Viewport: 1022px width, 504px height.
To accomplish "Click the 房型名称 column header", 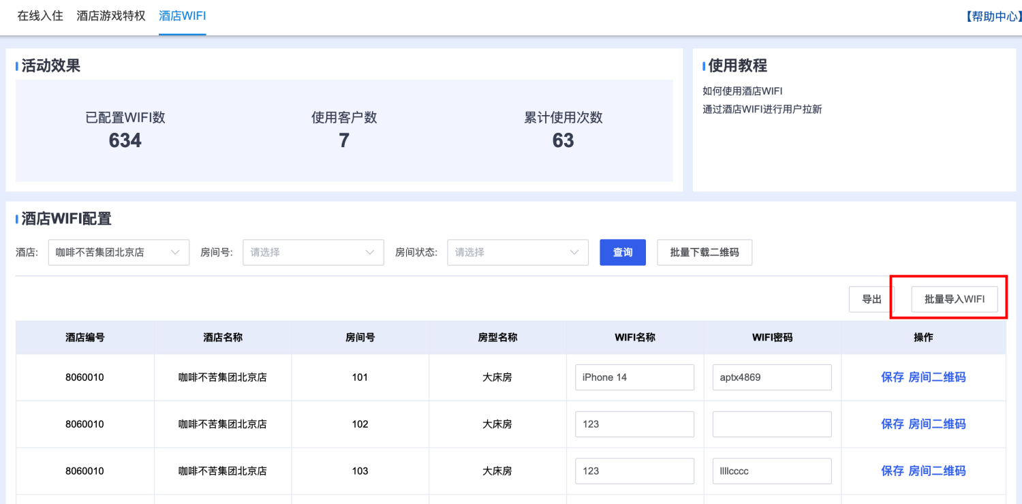I will pyautogui.click(x=497, y=337).
